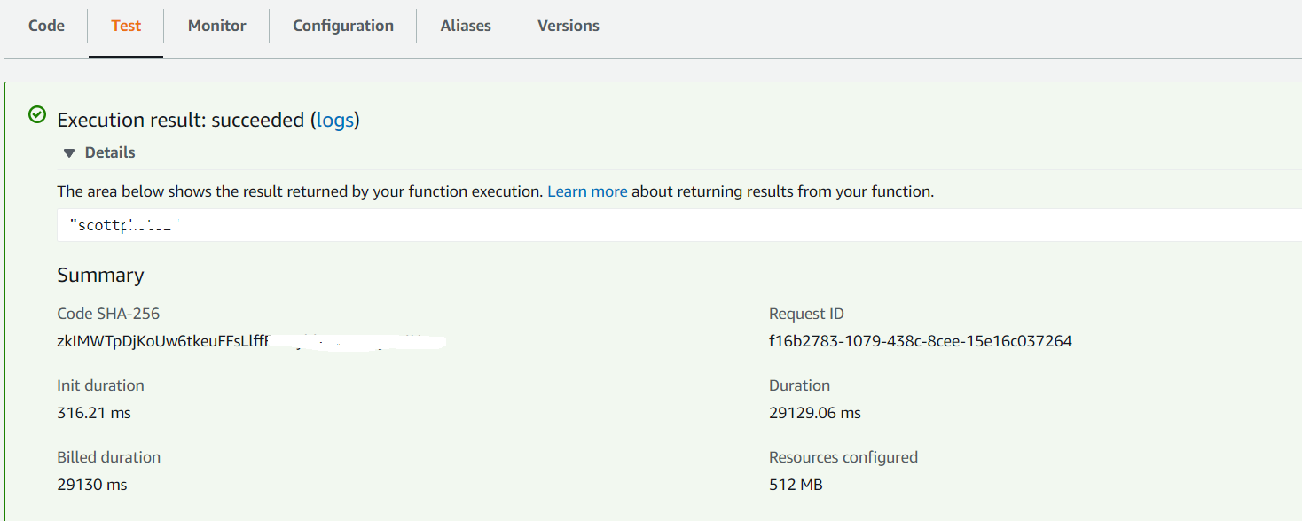
Task: Select the Request ID value f16b2783-1079-438c-8cee-15e16c037264
Action: click(x=921, y=341)
